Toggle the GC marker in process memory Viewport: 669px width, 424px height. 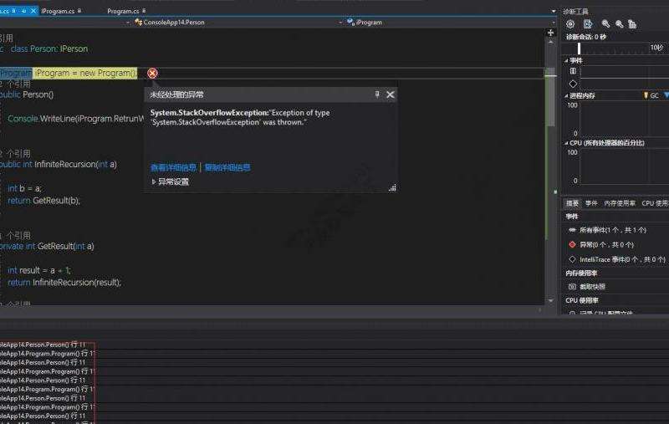click(654, 95)
